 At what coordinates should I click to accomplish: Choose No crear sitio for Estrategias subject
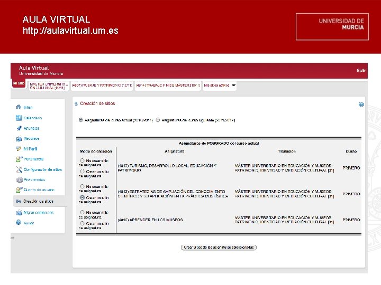coord(83,186)
